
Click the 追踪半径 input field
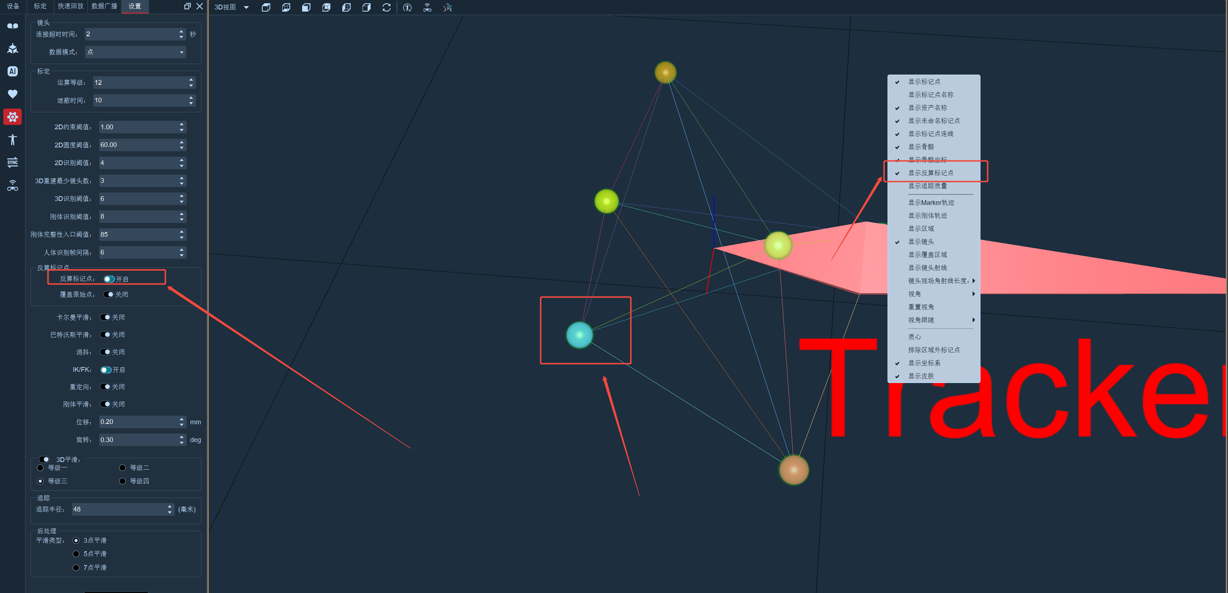pyautogui.click(x=122, y=509)
